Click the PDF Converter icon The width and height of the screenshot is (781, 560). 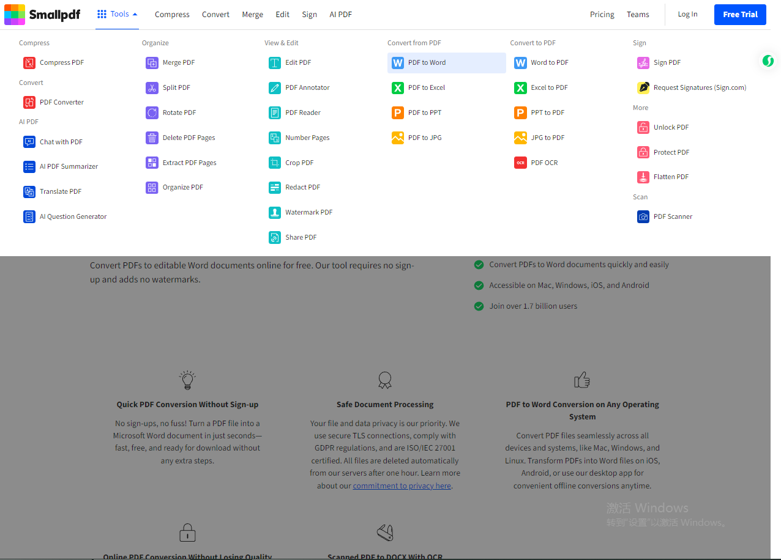(29, 102)
